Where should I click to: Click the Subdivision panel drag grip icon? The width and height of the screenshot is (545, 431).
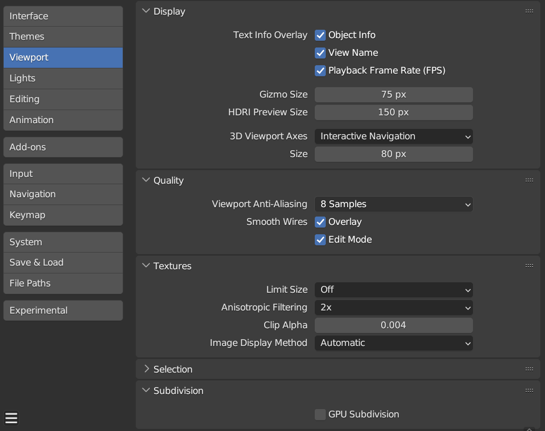(529, 390)
